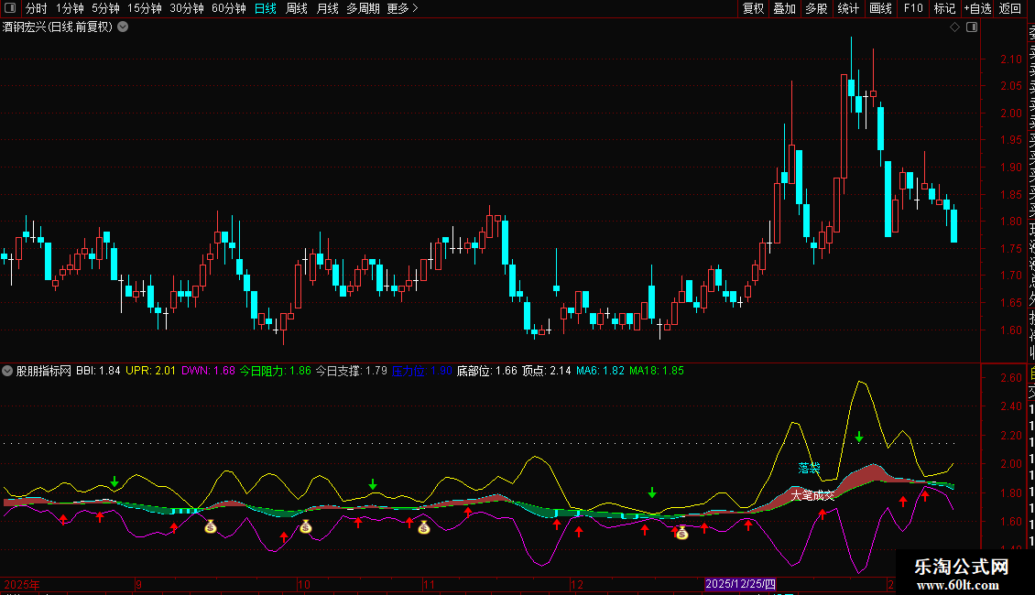The height and width of the screenshot is (595, 1035).
Task: Click the money bag icon near October
Action: click(305, 526)
